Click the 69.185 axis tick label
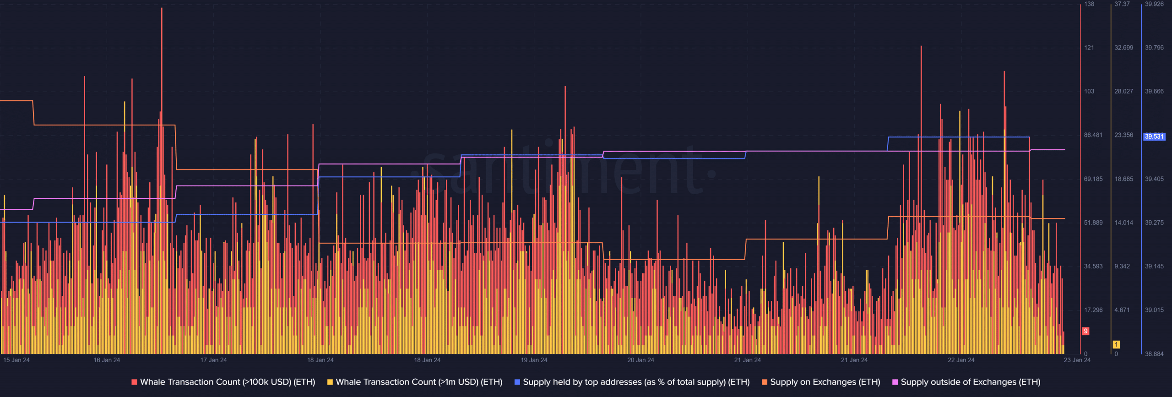 (1093, 179)
